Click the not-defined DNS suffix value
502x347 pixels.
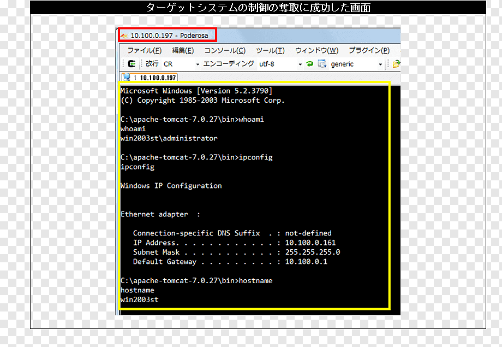point(308,233)
